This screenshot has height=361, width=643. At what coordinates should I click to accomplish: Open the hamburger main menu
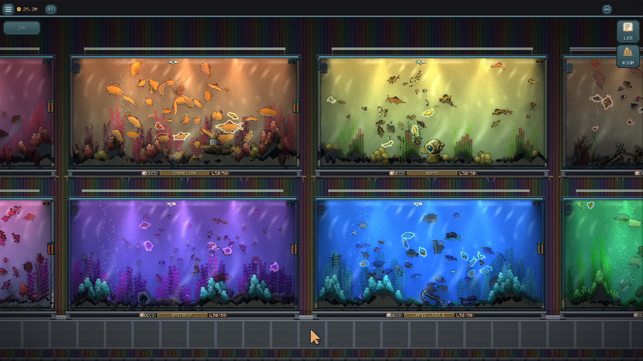tap(8, 9)
